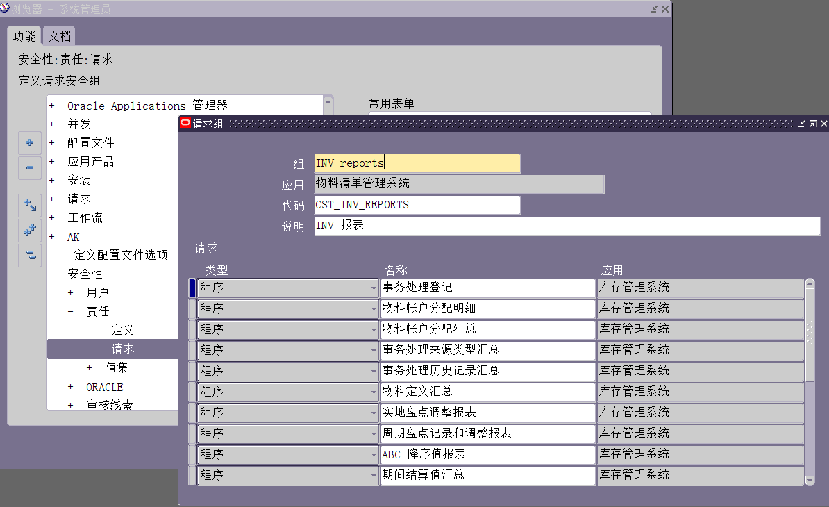Click the Collapse (single minus) navigator button

30,167
